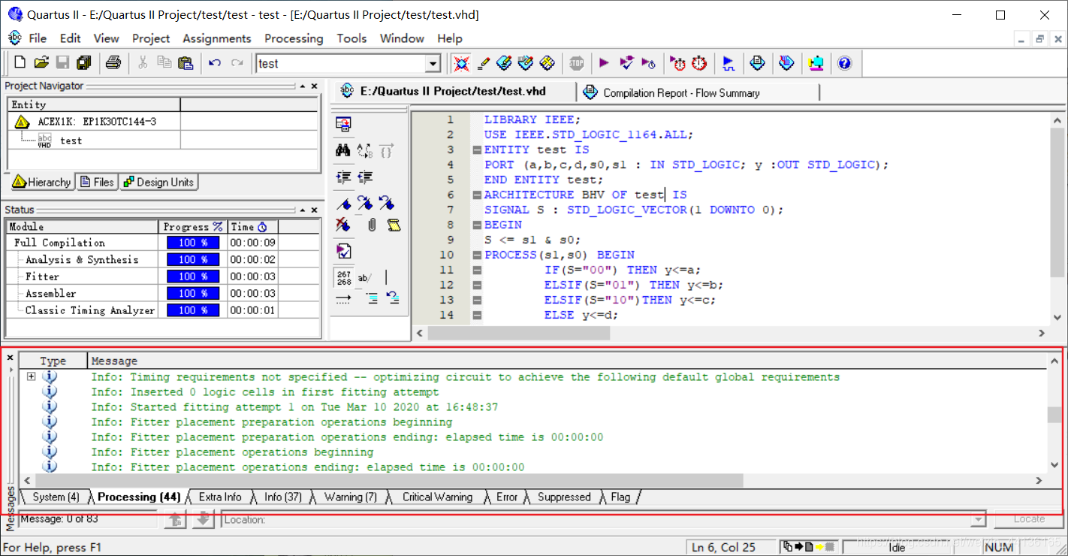
Task: Close the Status panel
Action: (x=315, y=210)
